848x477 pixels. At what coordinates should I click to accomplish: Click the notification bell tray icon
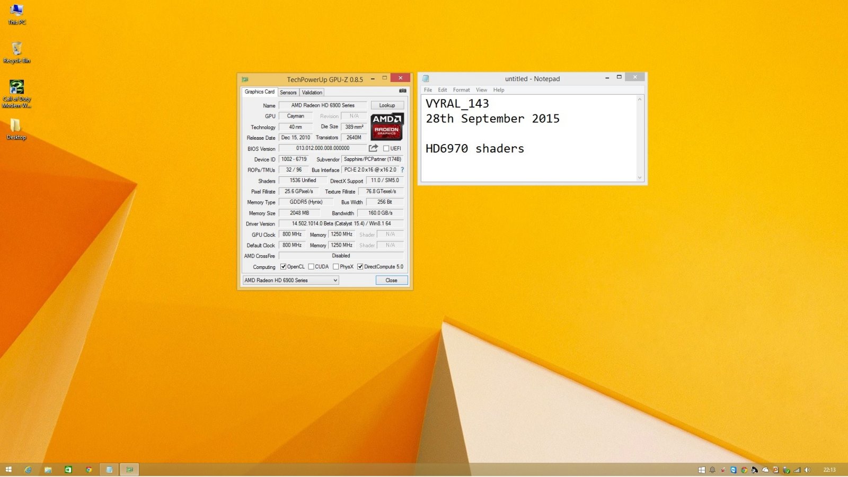coord(712,470)
